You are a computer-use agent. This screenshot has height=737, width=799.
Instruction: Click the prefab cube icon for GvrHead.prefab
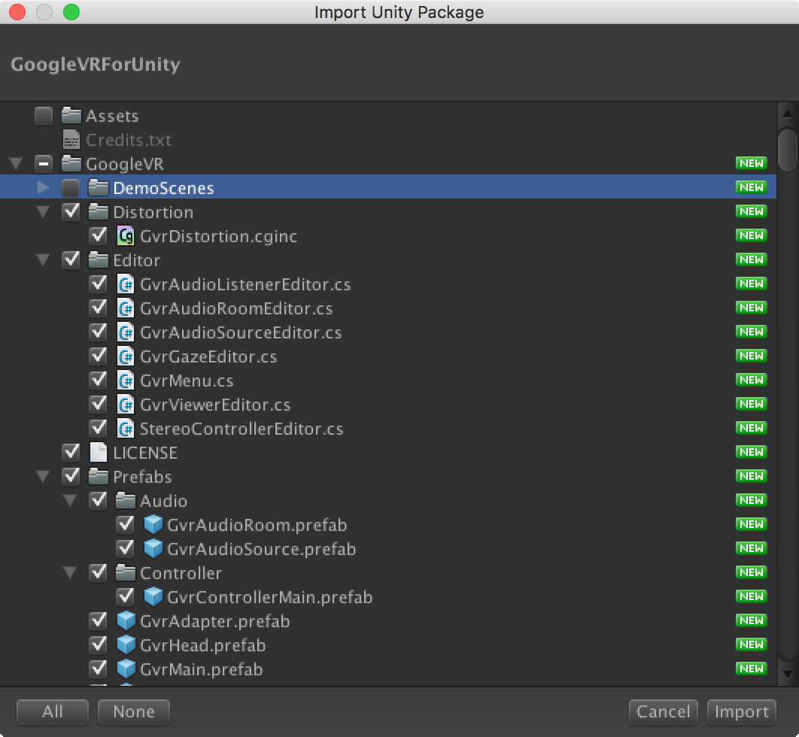[126, 645]
